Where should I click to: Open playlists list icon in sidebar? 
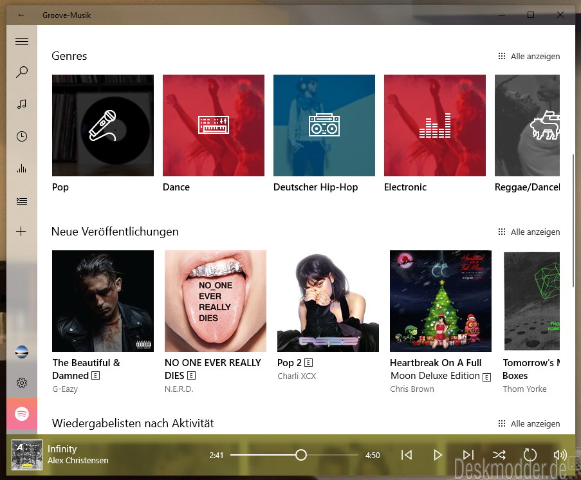(21, 201)
